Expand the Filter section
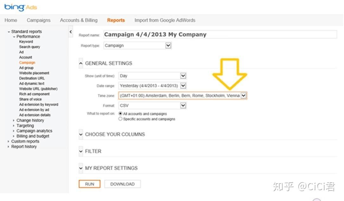Screen dimensions: 344x201 [x=81, y=151]
